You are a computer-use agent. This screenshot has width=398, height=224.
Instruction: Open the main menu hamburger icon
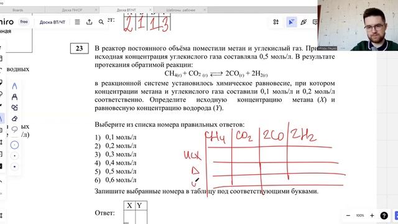click(x=77, y=22)
